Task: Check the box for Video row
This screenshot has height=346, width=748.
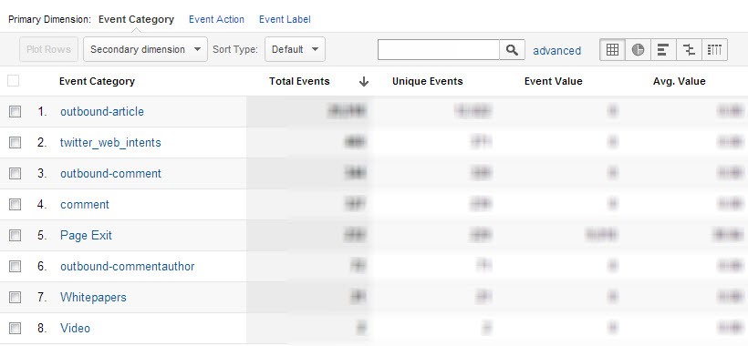Action: point(16,329)
